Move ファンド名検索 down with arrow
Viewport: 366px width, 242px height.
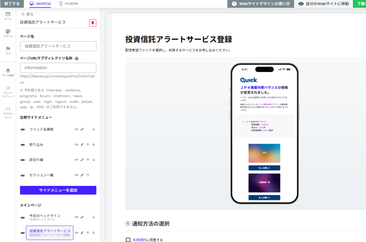click(x=94, y=129)
